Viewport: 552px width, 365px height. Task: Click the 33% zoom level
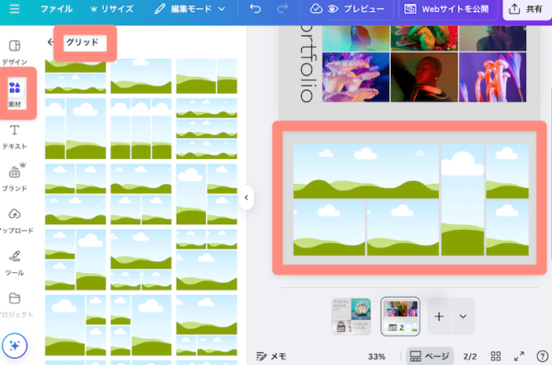[376, 357]
